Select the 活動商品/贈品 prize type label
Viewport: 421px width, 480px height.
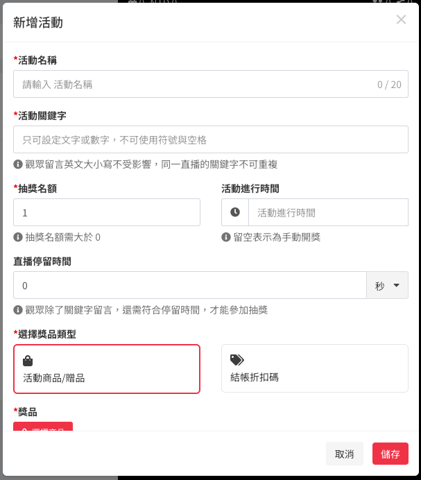click(54, 378)
